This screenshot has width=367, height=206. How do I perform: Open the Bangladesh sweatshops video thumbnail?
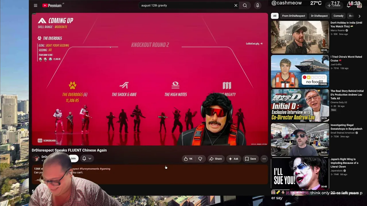click(300, 139)
